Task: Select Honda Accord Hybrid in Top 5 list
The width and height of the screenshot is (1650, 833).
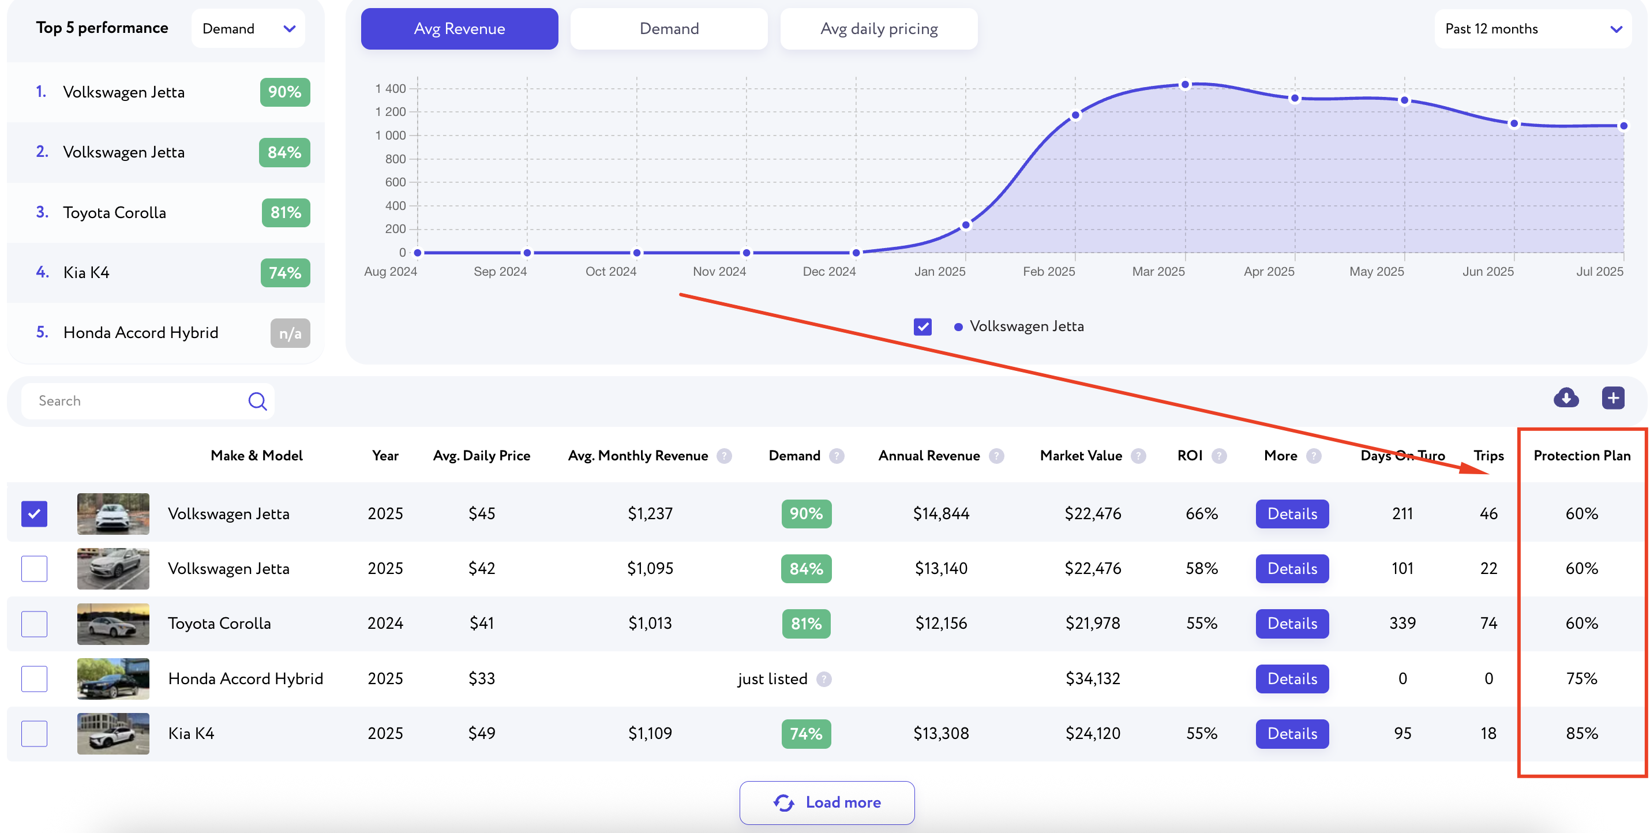Action: (165, 333)
